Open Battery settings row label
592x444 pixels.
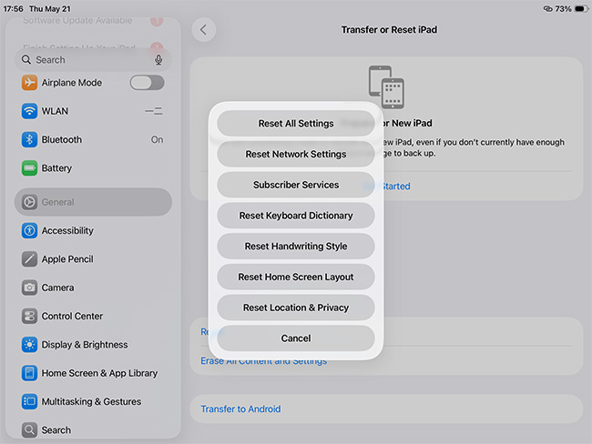coord(56,168)
